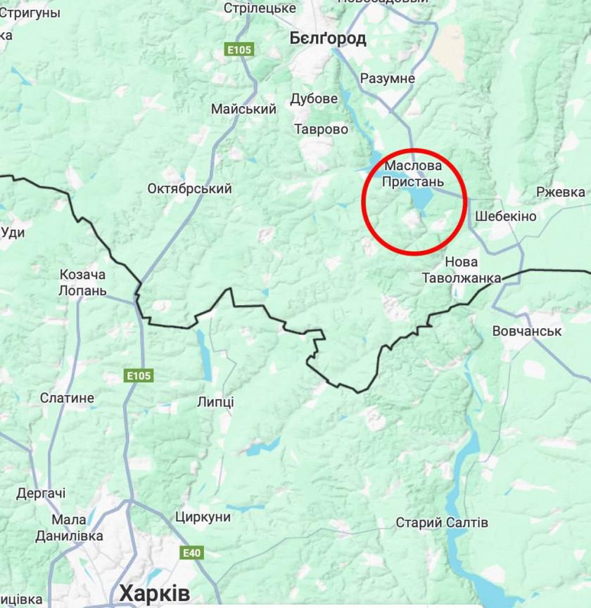The image size is (591, 608).
Task: Click the Липці village label
Action: click(x=215, y=402)
